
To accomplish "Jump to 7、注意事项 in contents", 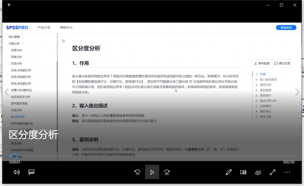I will (x=263, y=106).
